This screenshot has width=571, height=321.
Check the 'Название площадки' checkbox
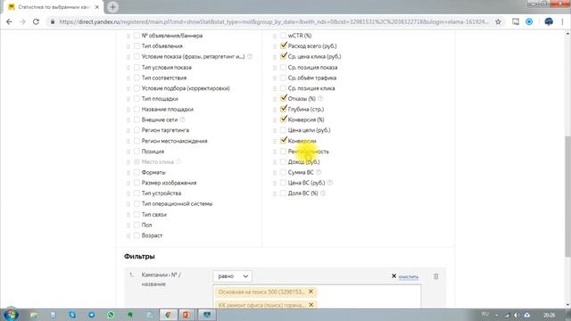pos(137,109)
